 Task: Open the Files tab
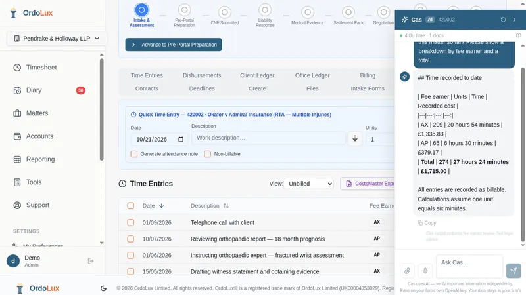(312, 88)
